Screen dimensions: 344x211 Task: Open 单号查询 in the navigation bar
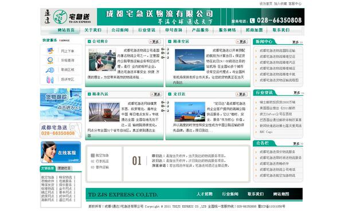click(174, 30)
